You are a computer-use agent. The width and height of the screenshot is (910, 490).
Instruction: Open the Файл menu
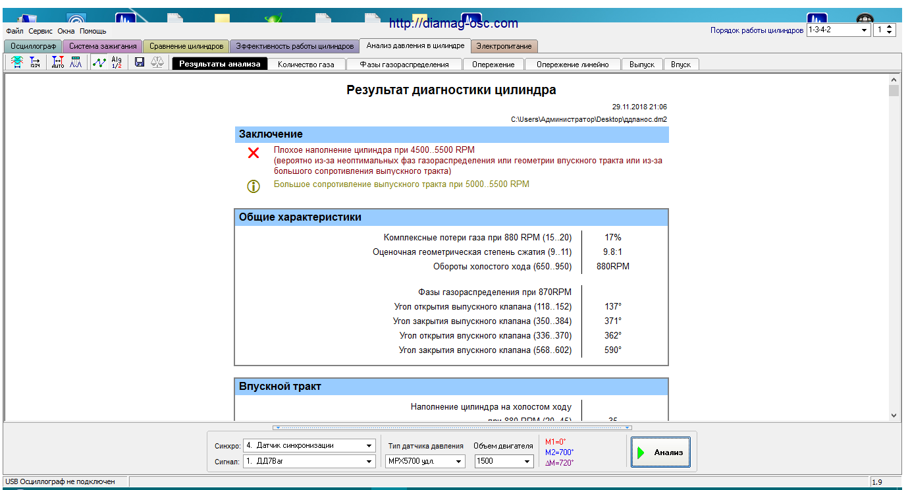coord(15,31)
